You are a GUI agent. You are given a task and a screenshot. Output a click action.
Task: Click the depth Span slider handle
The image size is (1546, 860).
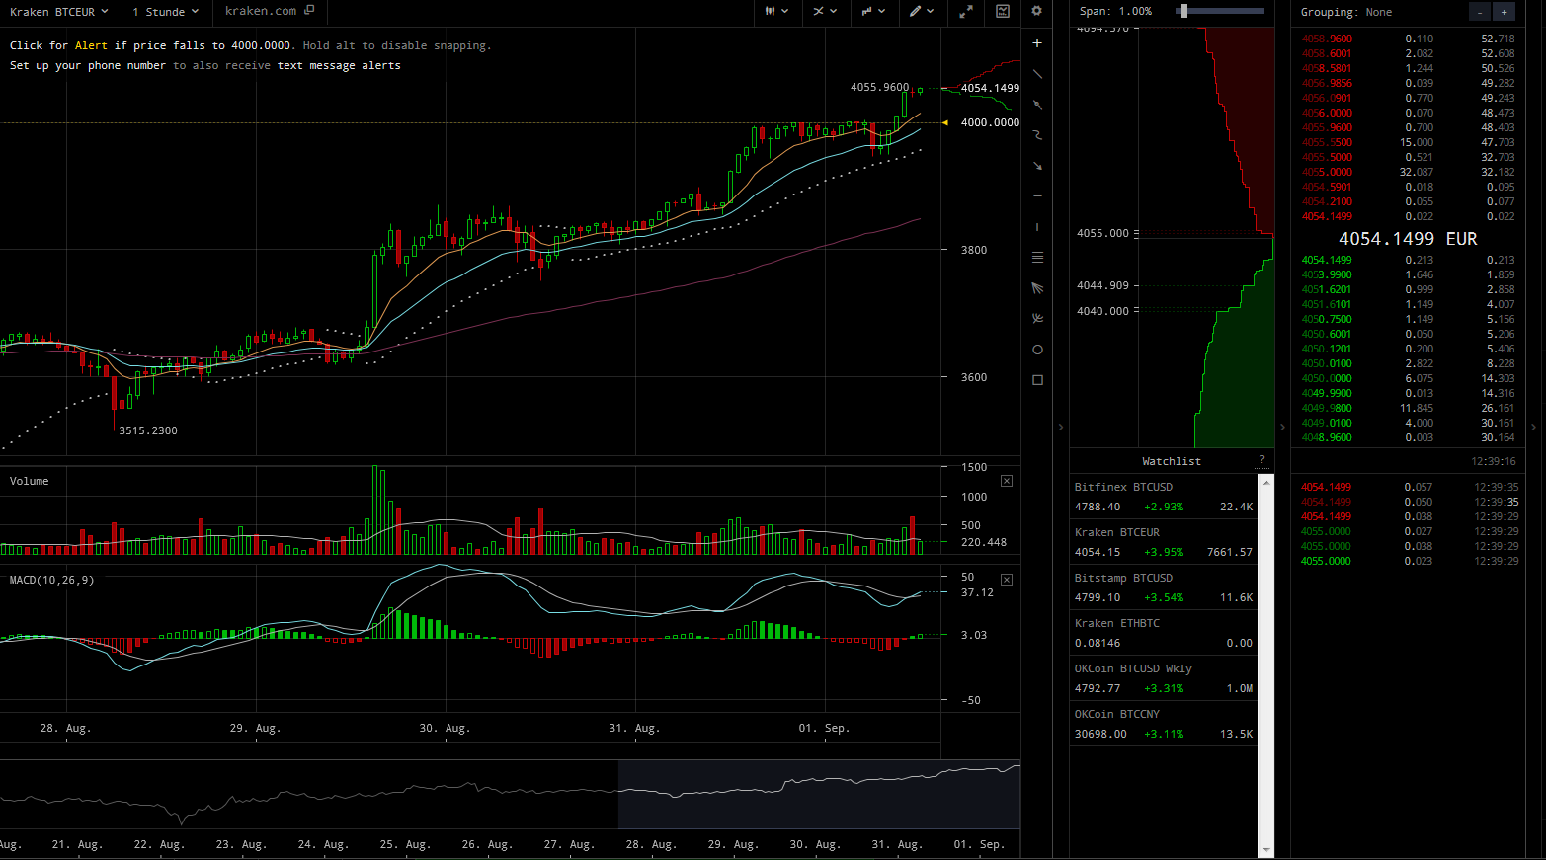click(1183, 11)
